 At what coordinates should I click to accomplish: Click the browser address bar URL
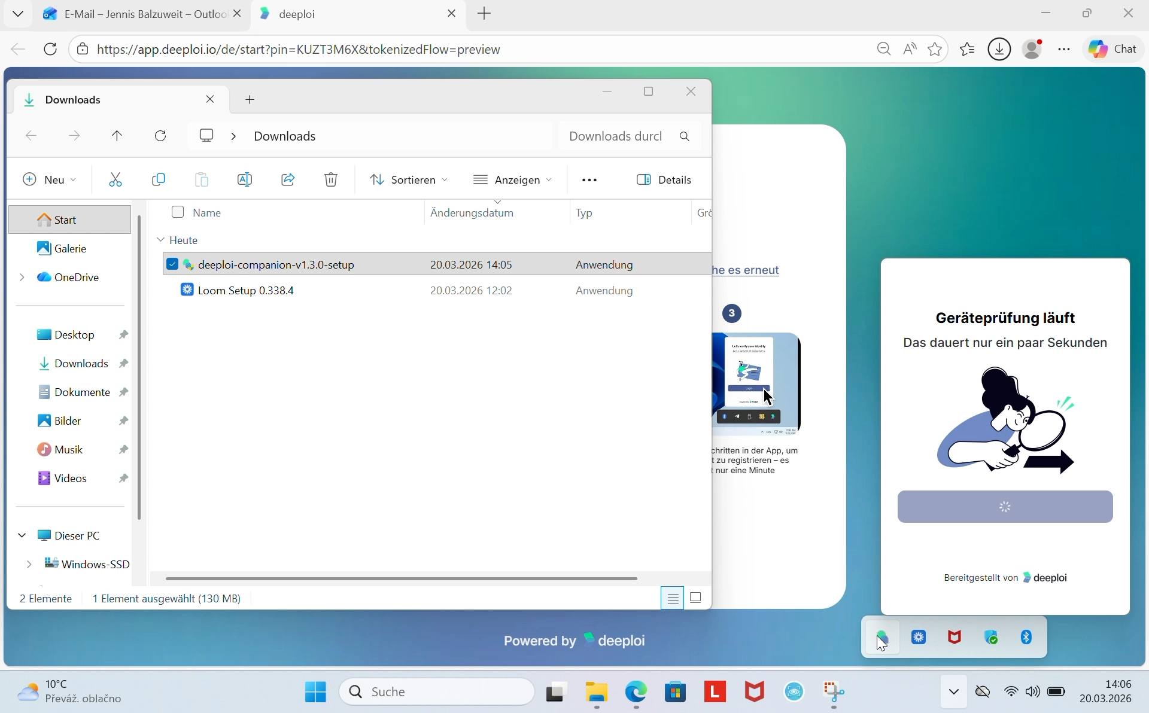[x=299, y=49]
